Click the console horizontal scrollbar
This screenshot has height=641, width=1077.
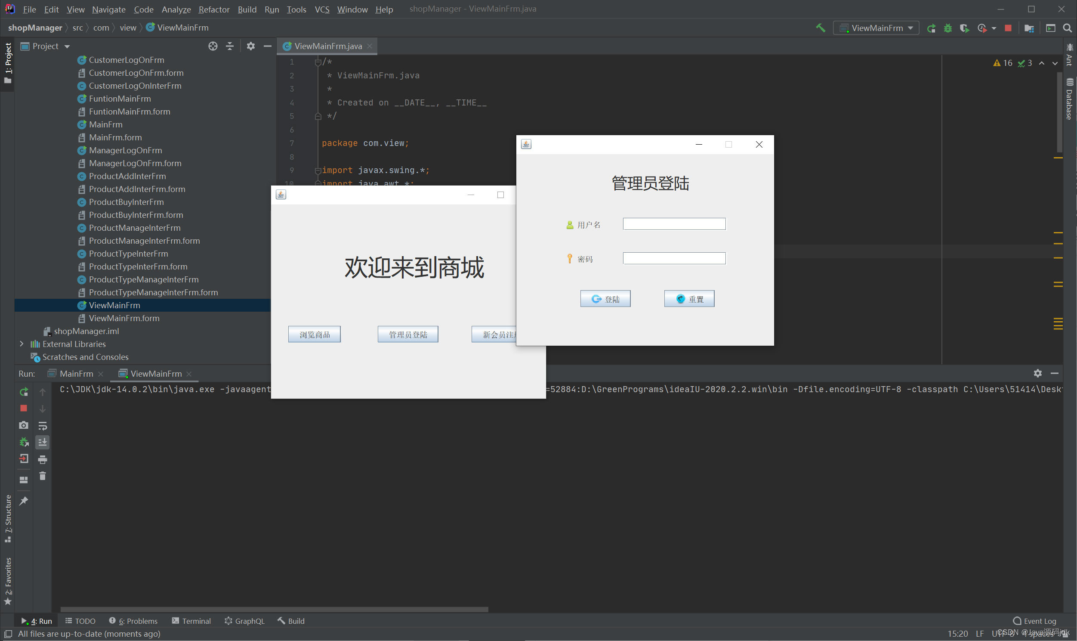click(x=274, y=610)
